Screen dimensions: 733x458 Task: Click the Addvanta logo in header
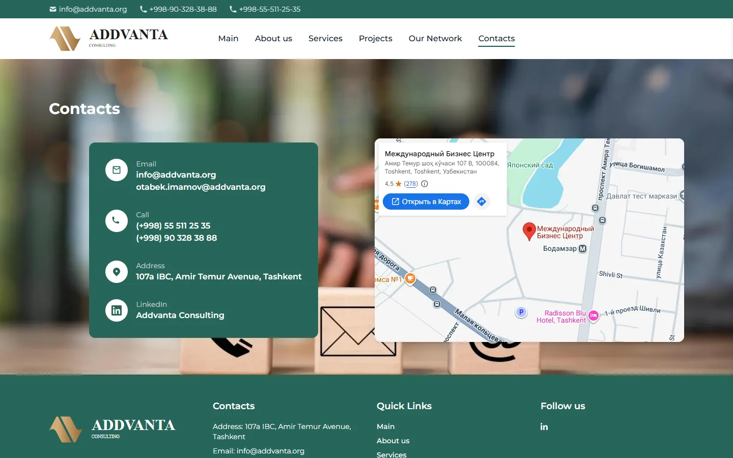tap(108, 39)
